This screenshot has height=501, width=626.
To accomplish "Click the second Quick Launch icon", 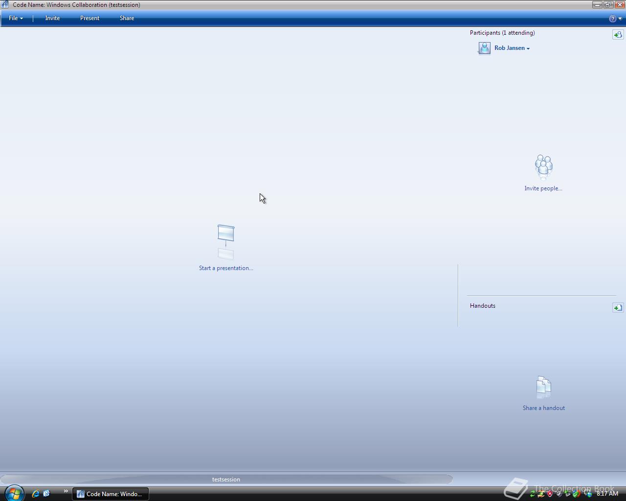I will click(46, 494).
